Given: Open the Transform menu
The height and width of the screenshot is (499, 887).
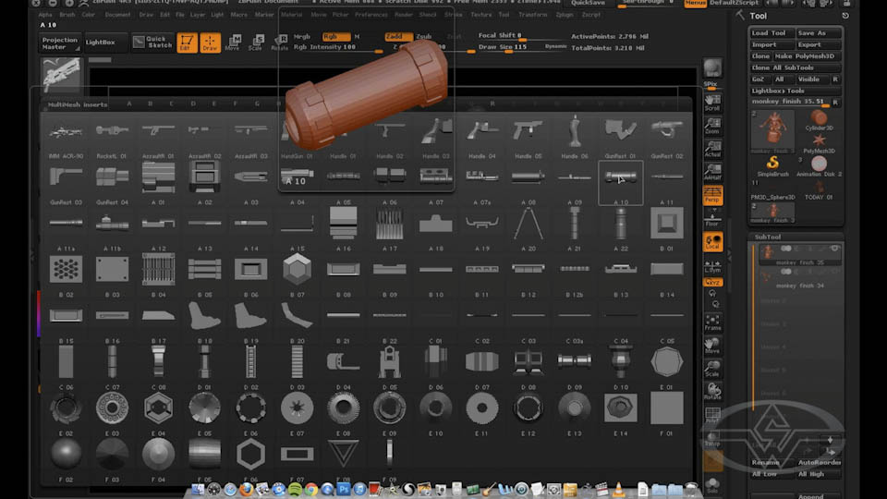Looking at the screenshot, I should 532,15.
